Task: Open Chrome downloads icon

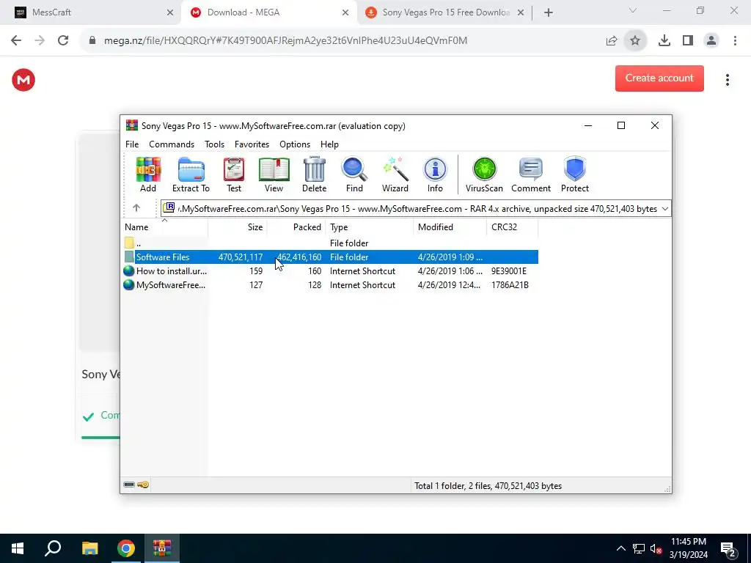Action: point(664,41)
